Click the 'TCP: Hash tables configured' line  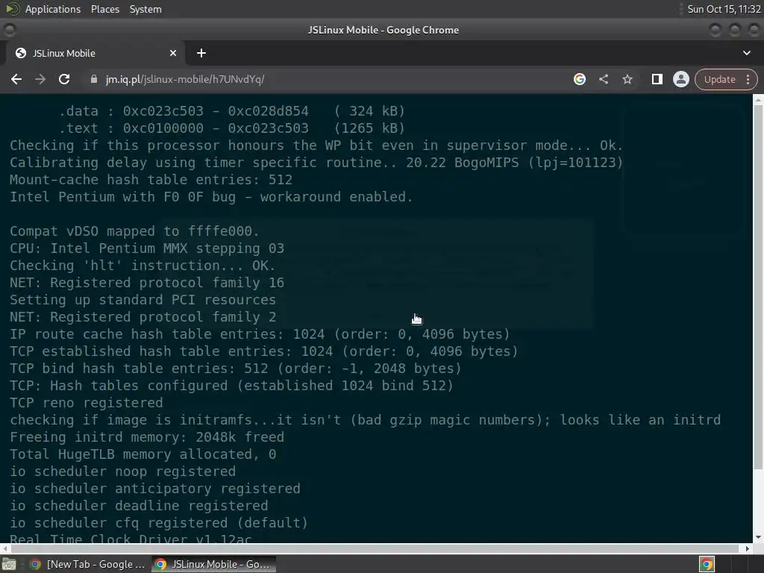pyautogui.click(x=231, y=386)
